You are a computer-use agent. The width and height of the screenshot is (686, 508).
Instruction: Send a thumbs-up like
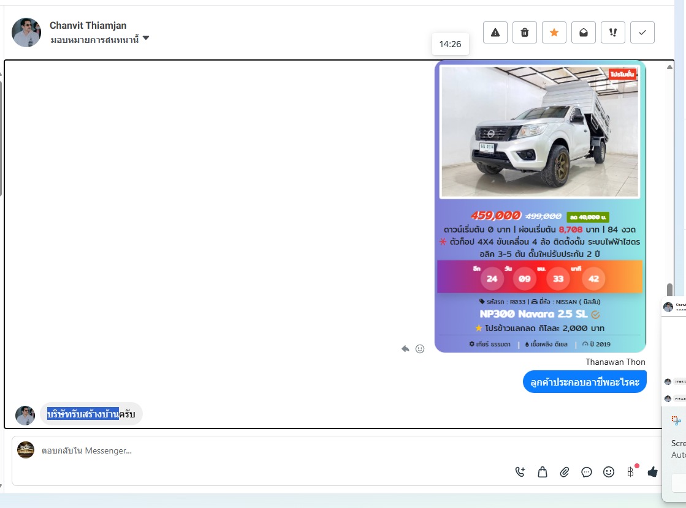coord(652,472)
